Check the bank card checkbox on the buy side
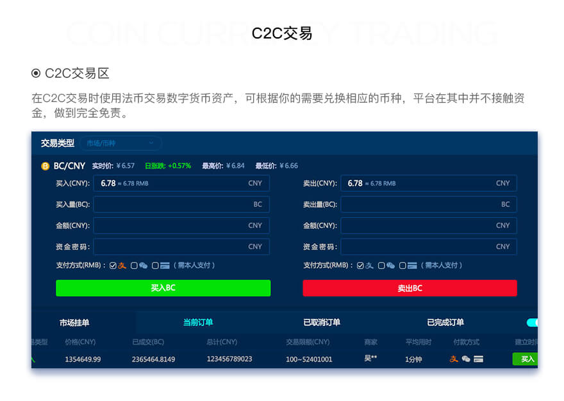 coord(154,264)
